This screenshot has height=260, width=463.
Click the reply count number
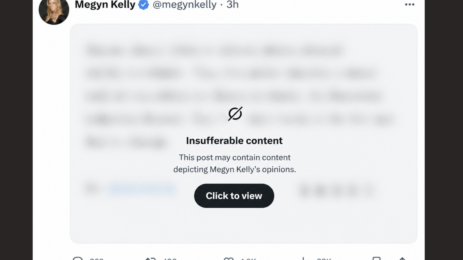pyautogui.click(x=96, y=259)
